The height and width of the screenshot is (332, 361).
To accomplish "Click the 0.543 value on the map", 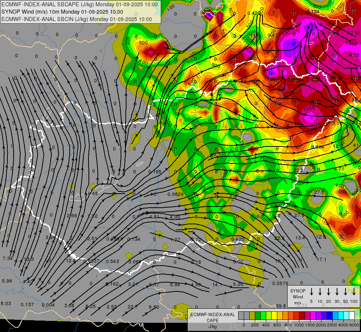I will pos(112,261).
